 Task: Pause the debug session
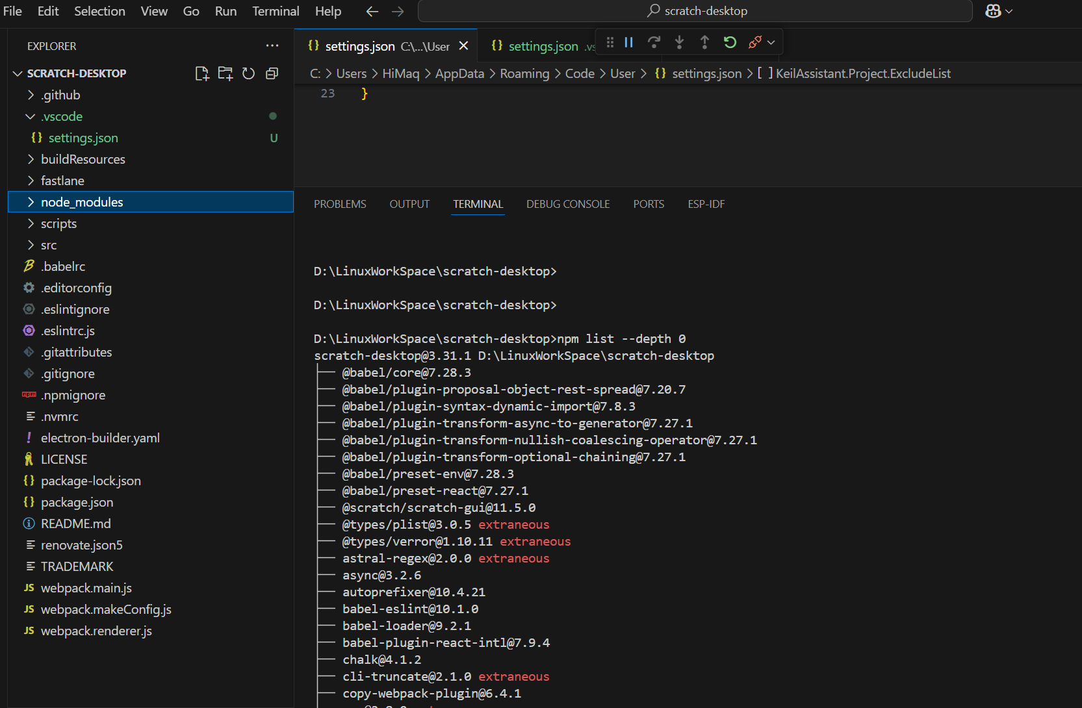[x=629, y=42]
